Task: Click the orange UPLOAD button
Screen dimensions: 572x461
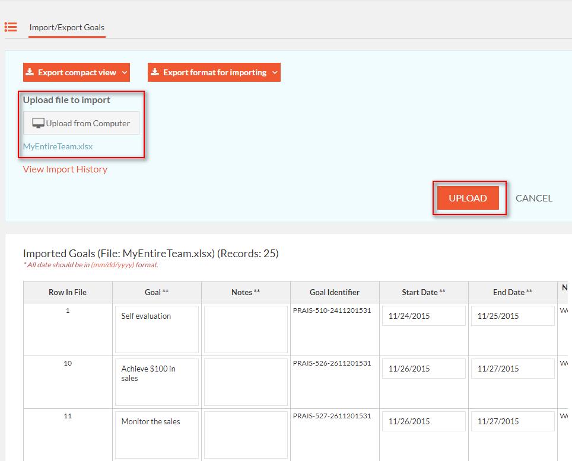Action: coord(468,199)
